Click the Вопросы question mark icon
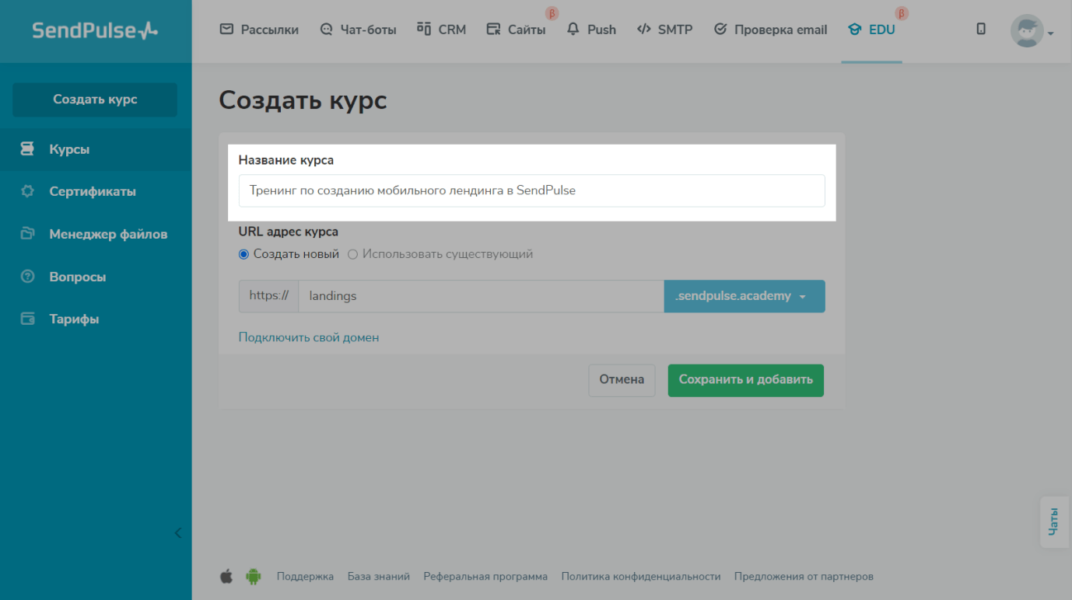1072x600 pixels. tap(27, 277)
